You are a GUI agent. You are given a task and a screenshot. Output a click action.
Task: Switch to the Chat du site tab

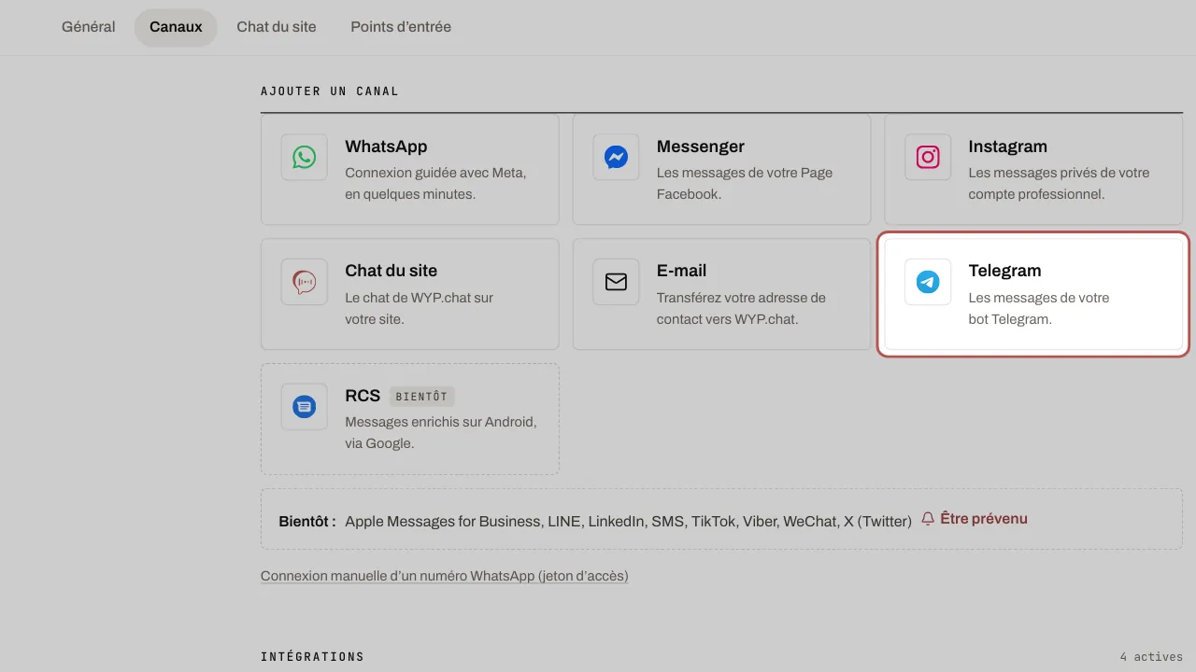277,27
